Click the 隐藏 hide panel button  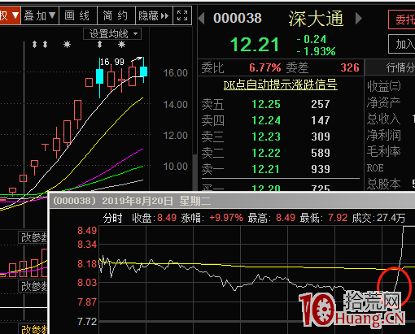click(x=154, y=15)
